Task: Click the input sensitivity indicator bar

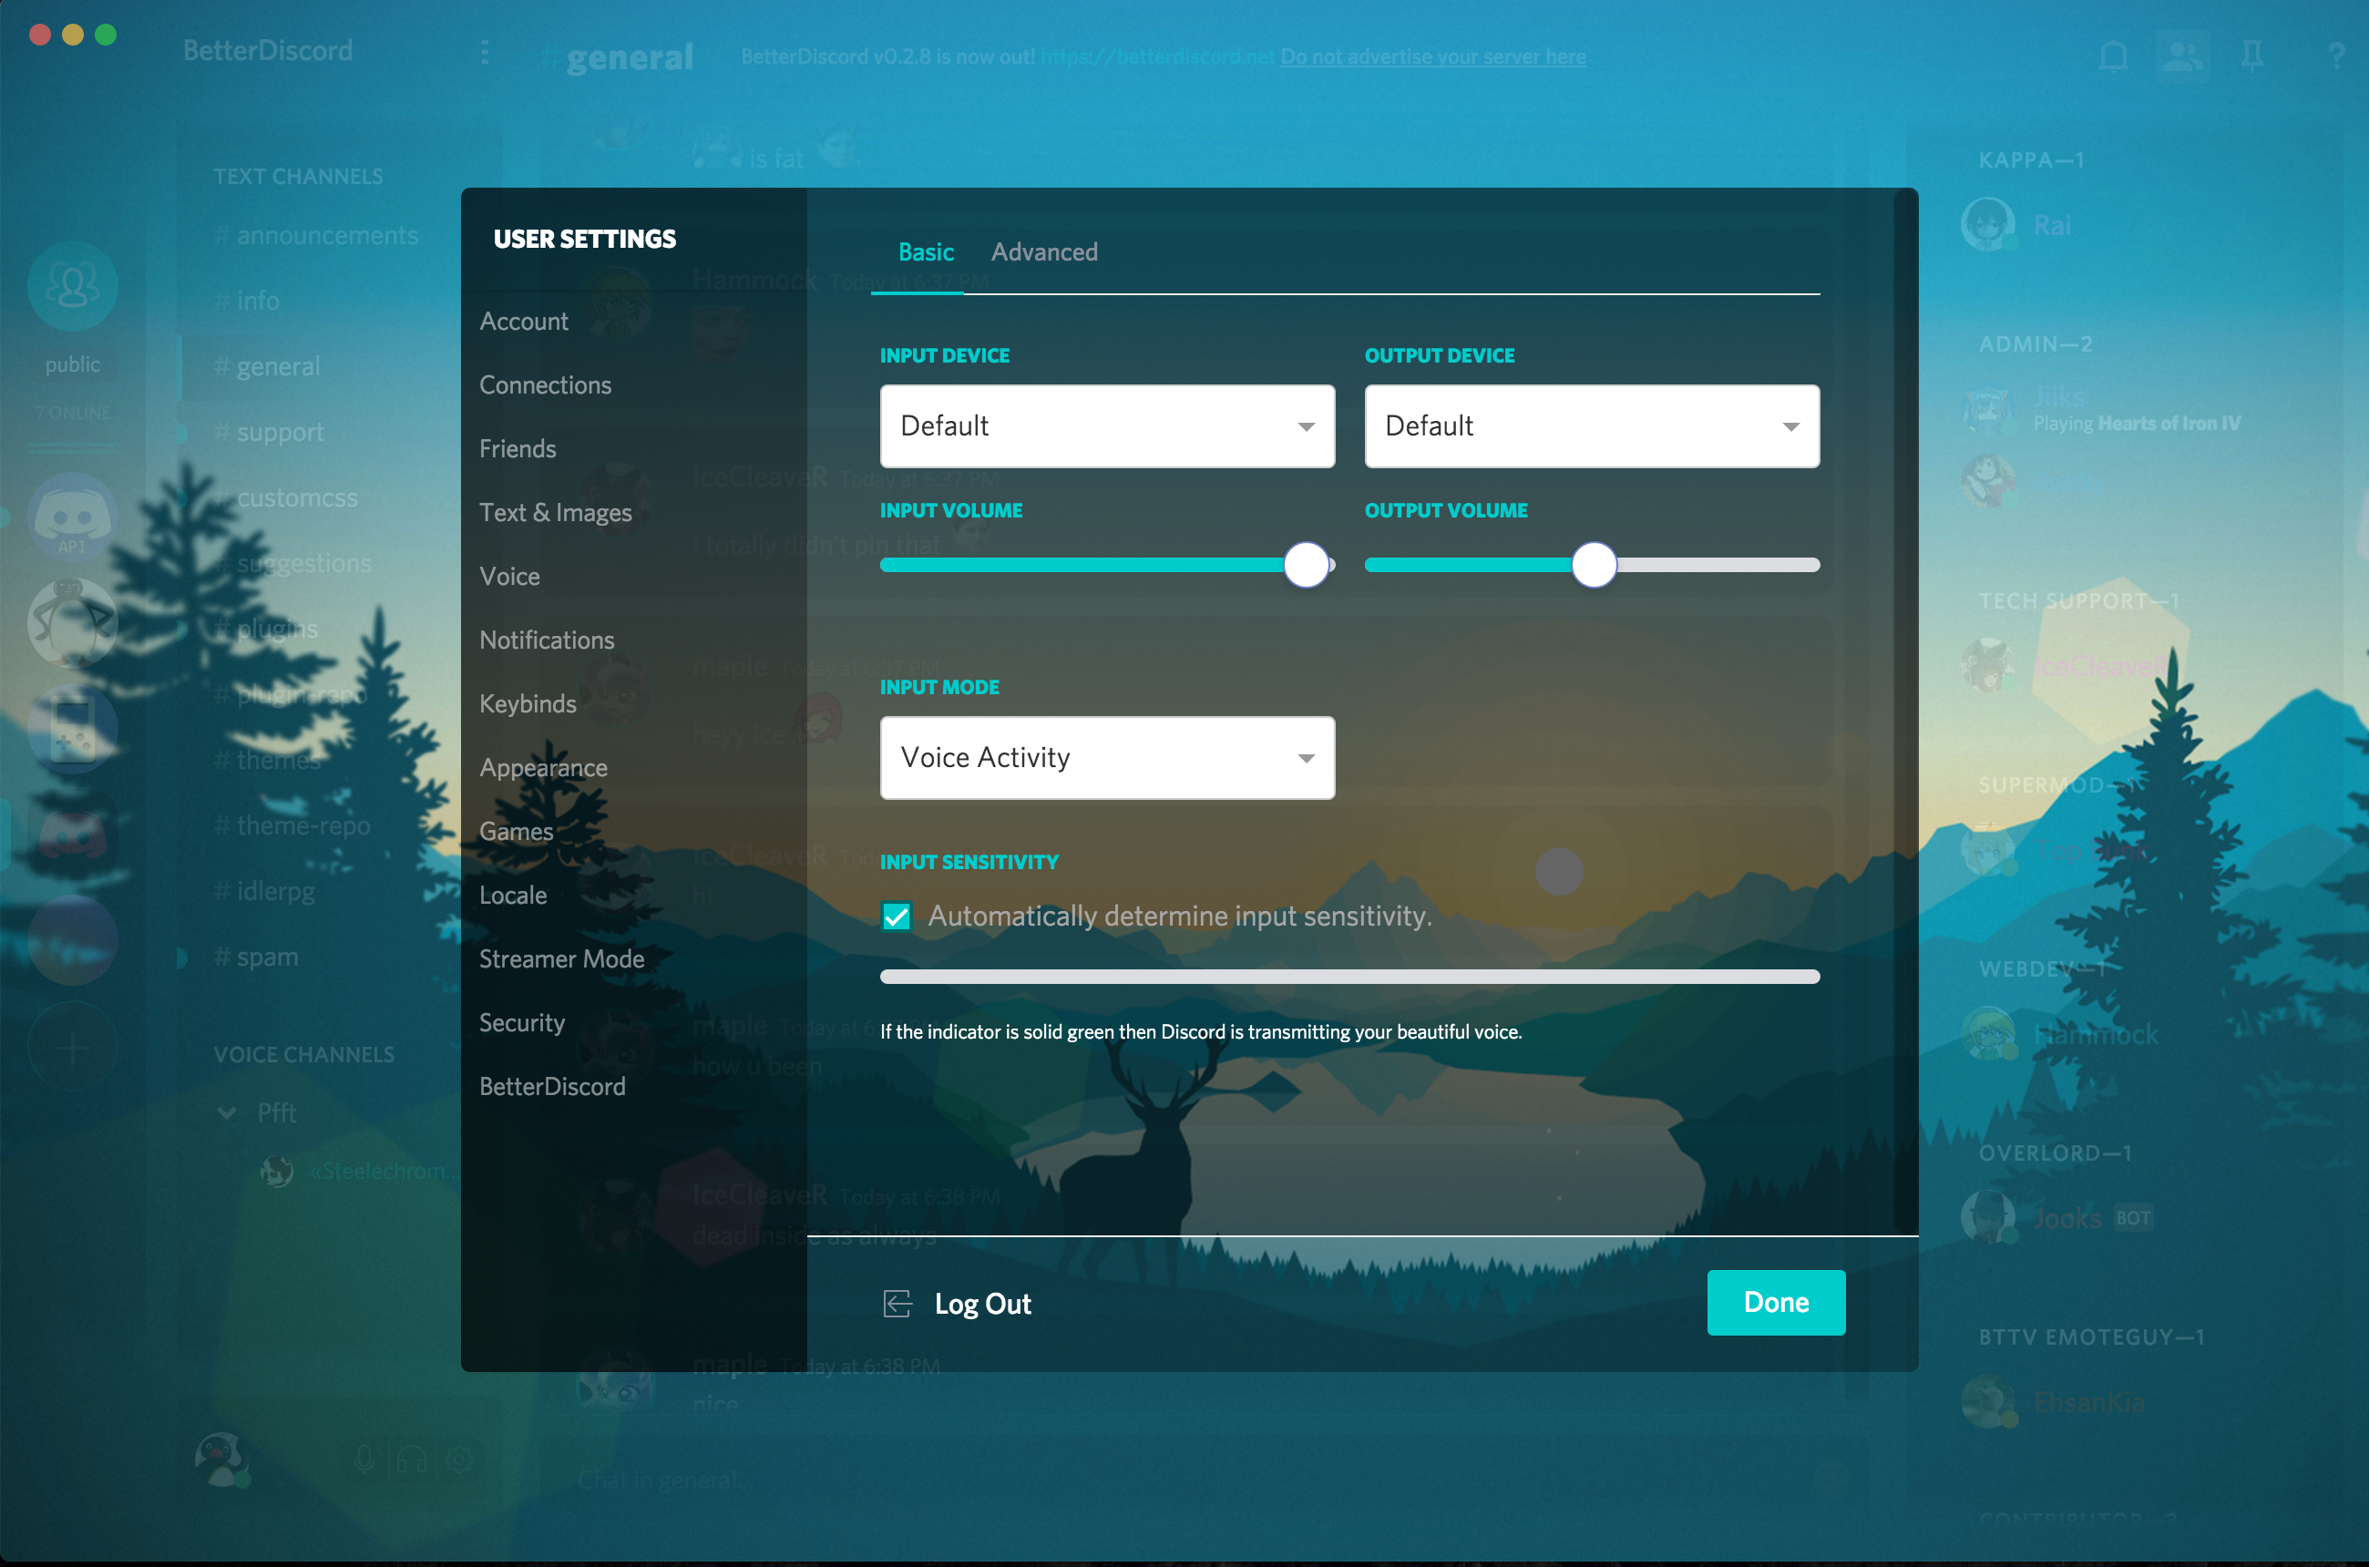Action: click(x=1349, y=977)
